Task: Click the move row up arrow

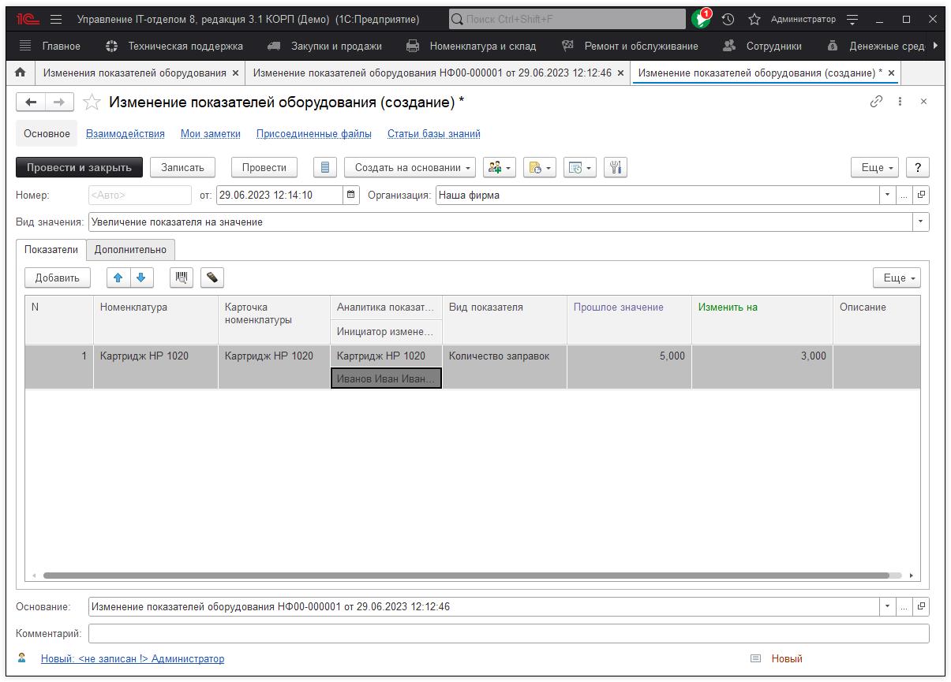Action: point(118,278)
